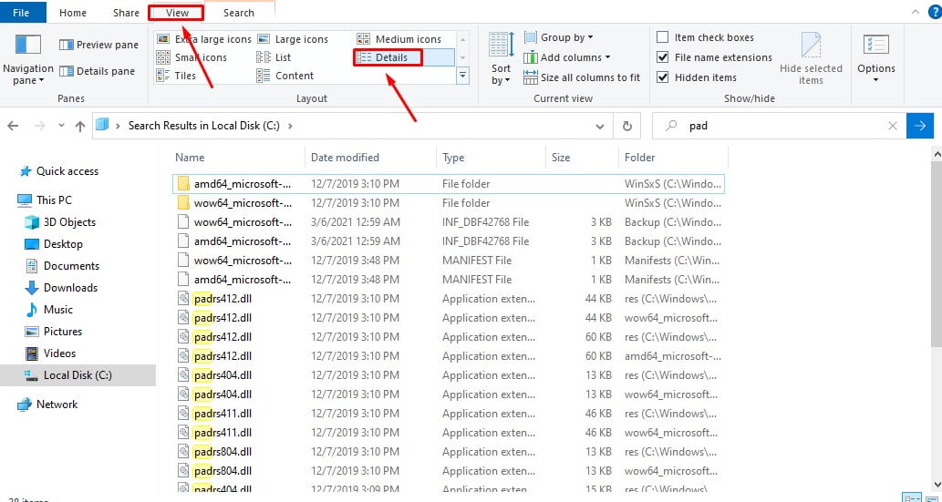The image size is (942, 502).
Task: Open Documents in the sidebar
Action: tap(62, 266)
